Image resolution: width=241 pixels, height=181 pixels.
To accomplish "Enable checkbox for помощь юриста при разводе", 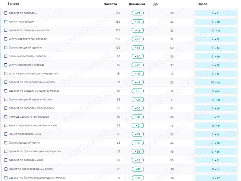I will [x=6, y=56].
